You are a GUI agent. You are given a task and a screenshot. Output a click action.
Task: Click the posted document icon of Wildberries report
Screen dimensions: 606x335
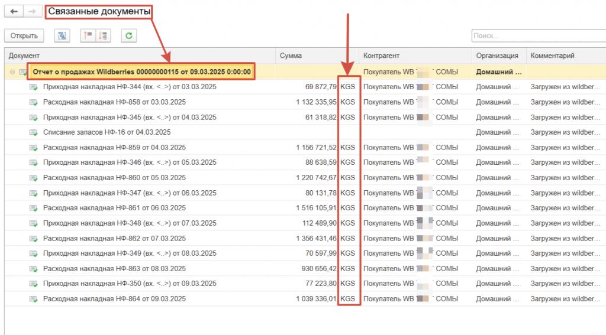point(23,72)
